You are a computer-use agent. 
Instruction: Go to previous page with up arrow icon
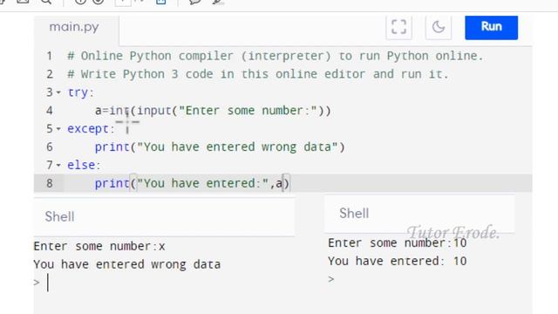pyautogui.click(x=80, y=2)
